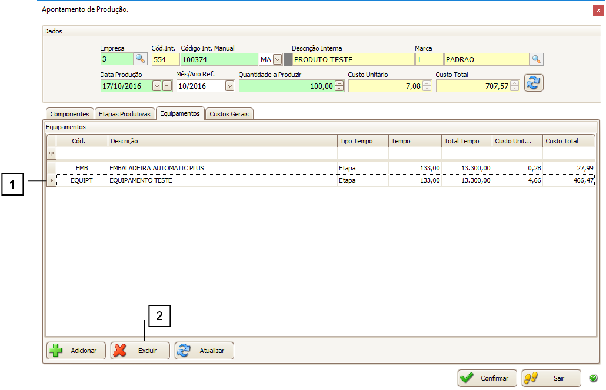Expand the Mês/Ano Ref. dropdown
The height and width of the screenshot is (390, 606).
(x=229, y=86)
